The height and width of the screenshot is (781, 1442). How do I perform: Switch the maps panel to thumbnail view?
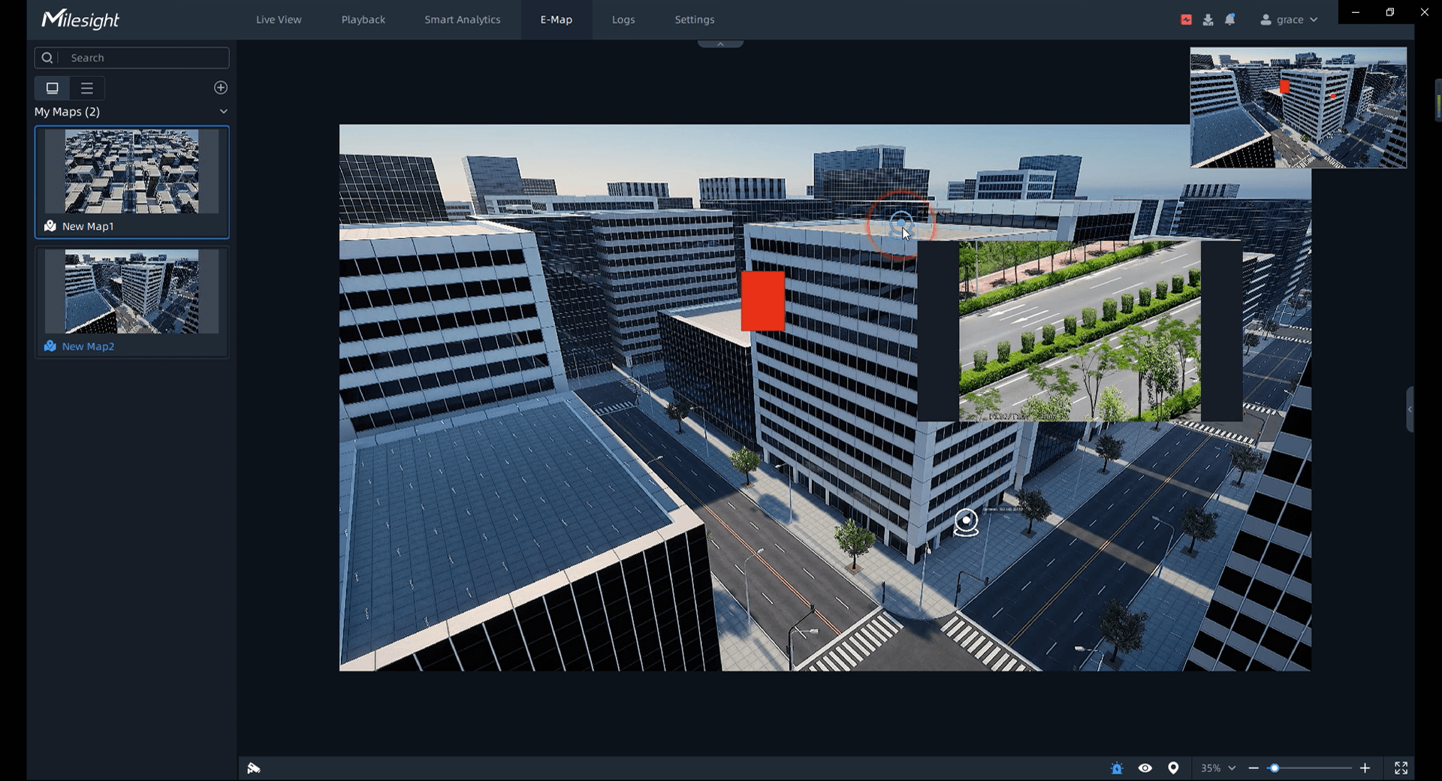point(53,88)
